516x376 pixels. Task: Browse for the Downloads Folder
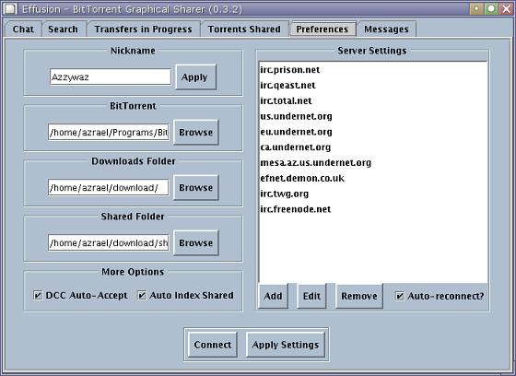coord(195,188)
